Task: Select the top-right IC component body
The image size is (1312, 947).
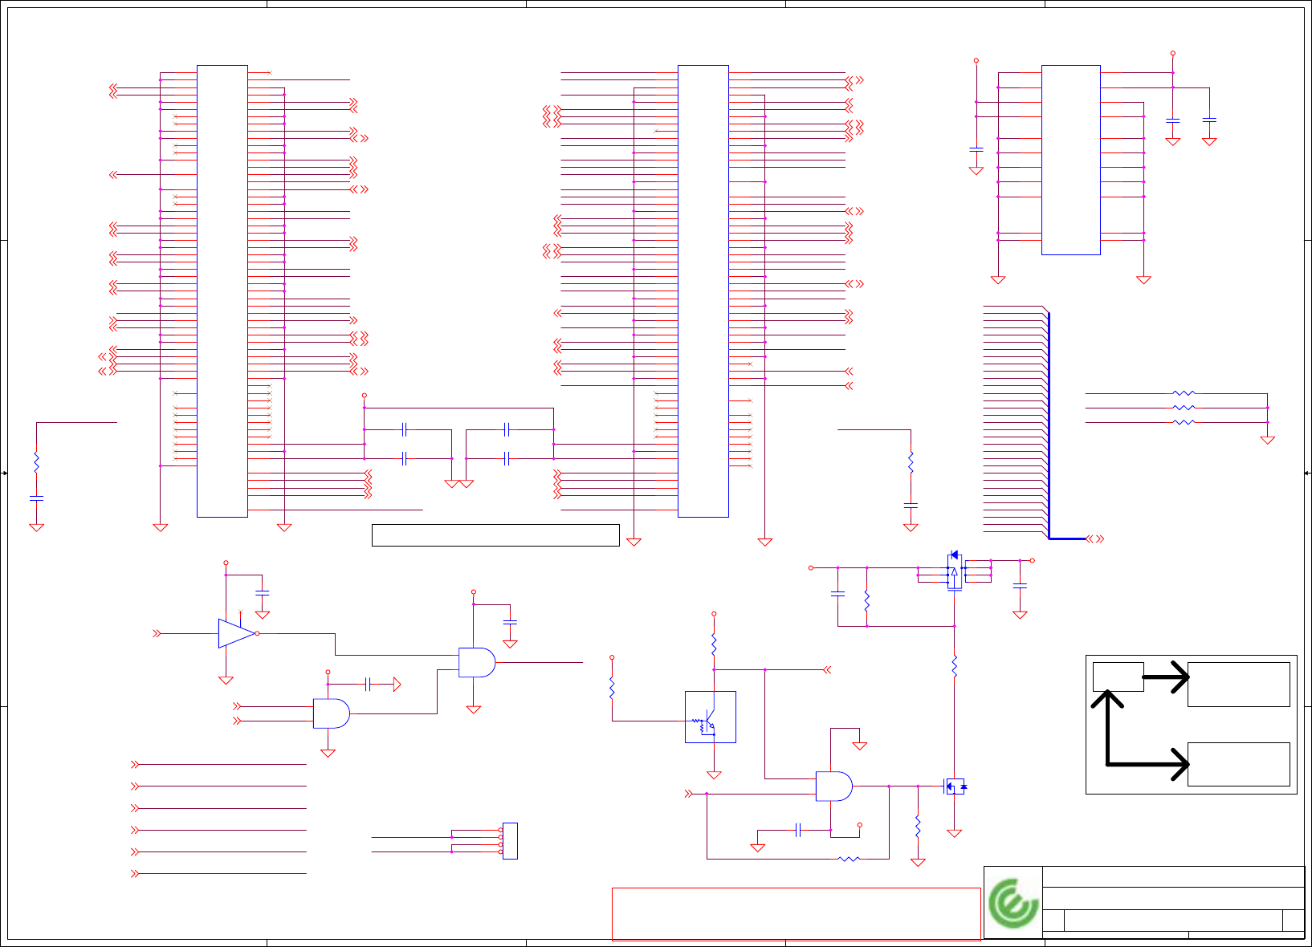Action: (x=1071, y=161)
